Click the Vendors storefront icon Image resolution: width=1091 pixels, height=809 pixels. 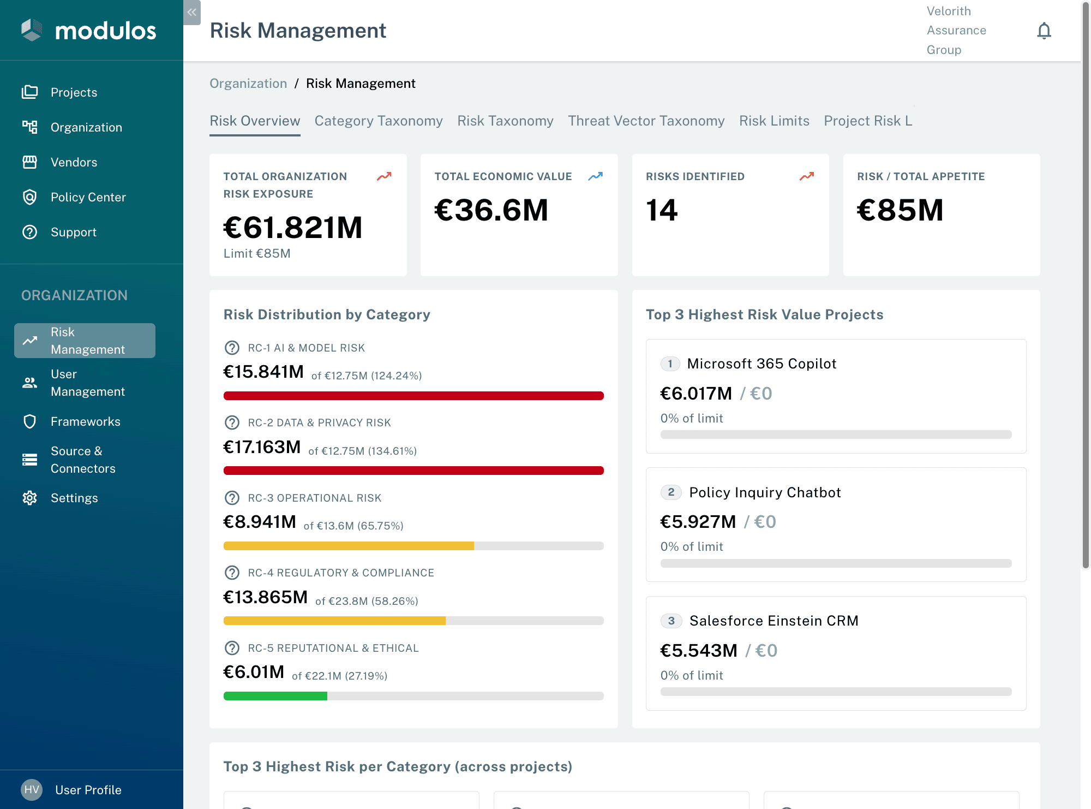[x=30, y=162]
